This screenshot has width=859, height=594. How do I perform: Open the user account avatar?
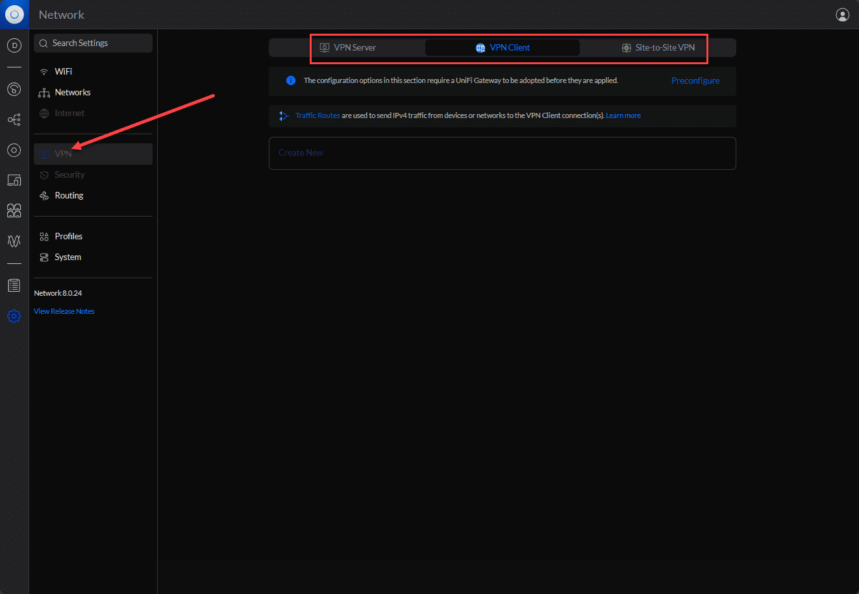pyautogui.click(x=843, y=15)
